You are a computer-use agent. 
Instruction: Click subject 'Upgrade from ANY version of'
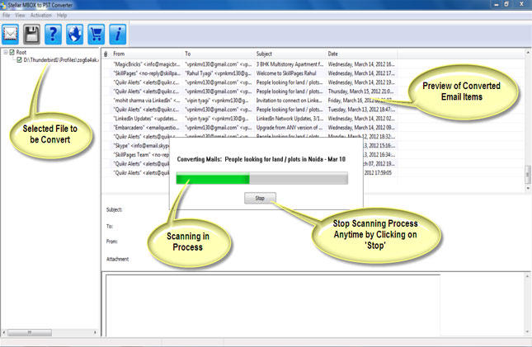click(289, 128)
